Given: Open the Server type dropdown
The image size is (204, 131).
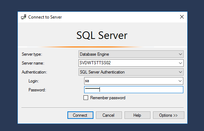Looking at the screenshot, I should click(131, 54).
